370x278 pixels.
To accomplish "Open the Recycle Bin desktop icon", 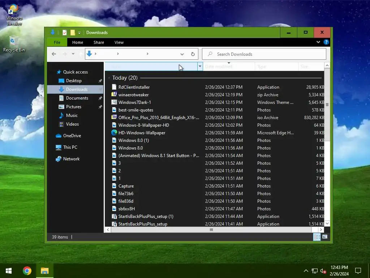I will tap(14, 43).
